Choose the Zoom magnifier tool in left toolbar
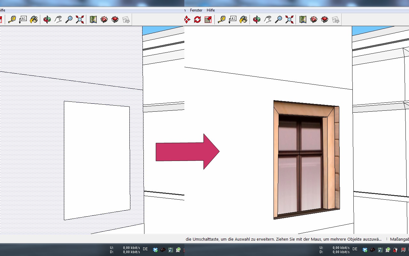 (69, 20)
